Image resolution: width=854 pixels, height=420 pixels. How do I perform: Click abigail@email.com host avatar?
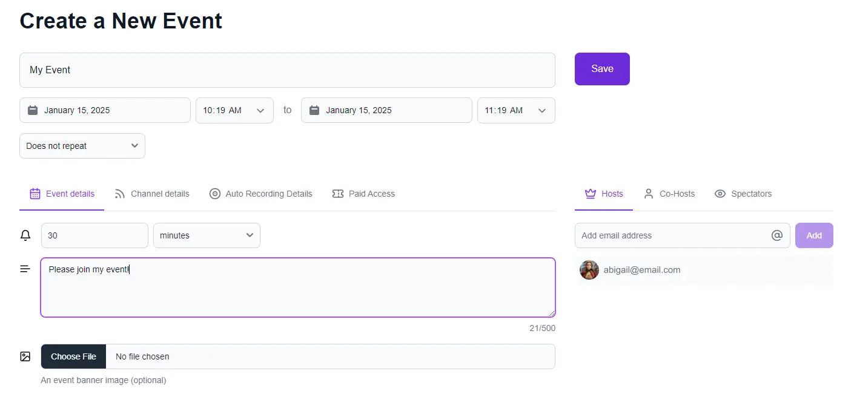[x=589, y=270]
